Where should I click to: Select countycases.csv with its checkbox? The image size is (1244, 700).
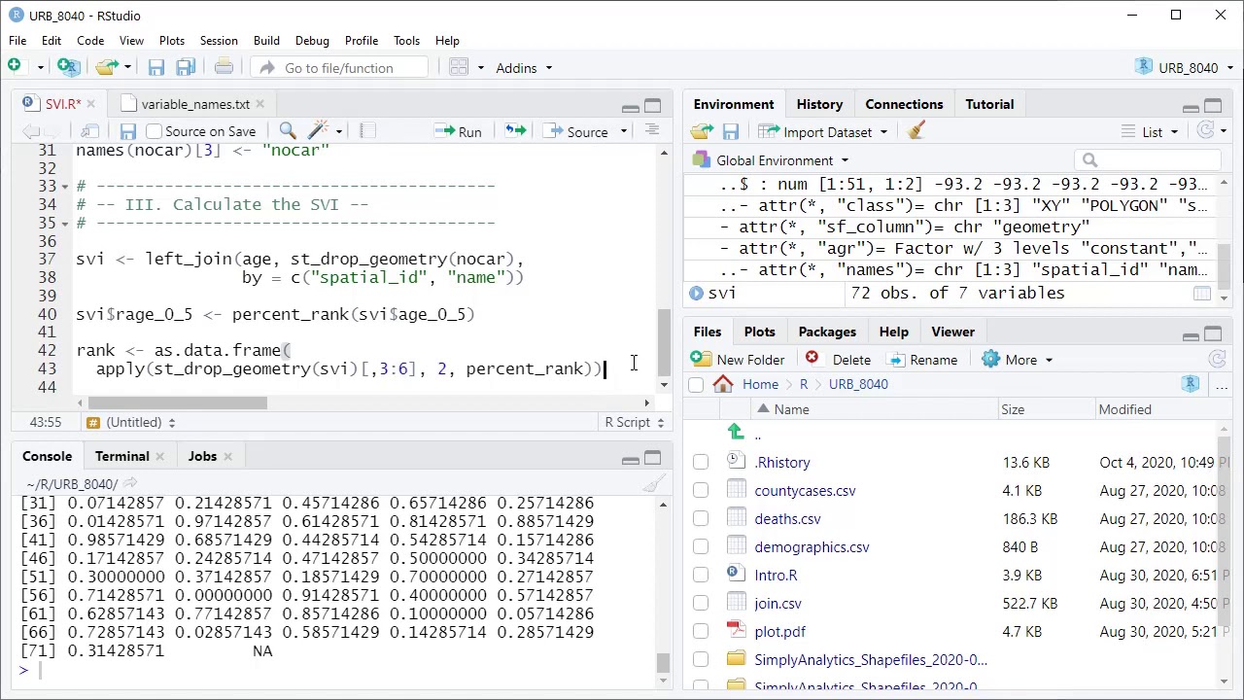(x=701, y=491)
